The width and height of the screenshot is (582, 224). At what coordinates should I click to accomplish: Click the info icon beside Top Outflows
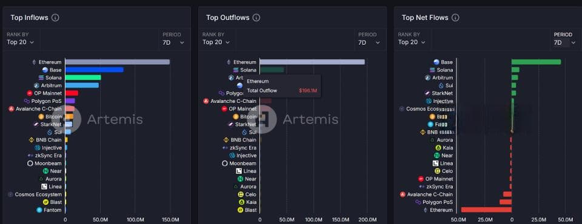(256, 18)
